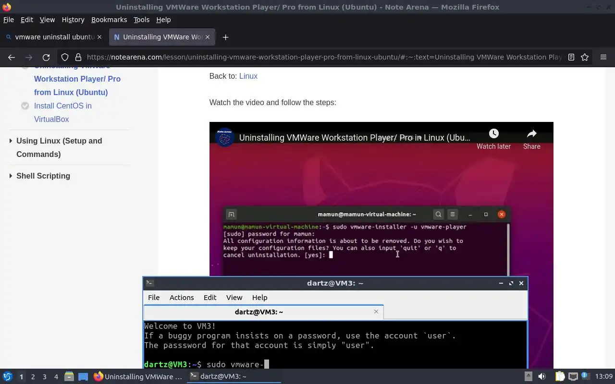Focus Firefox window from taskbar button
Screen dimensions: 615x384
[x=138, y=377]
